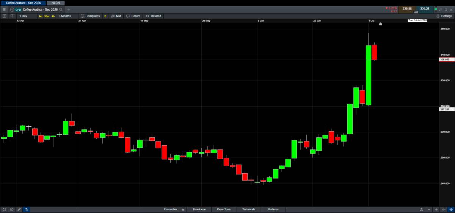
Task: Open the Patterns menu
Action: pos(273,209)
